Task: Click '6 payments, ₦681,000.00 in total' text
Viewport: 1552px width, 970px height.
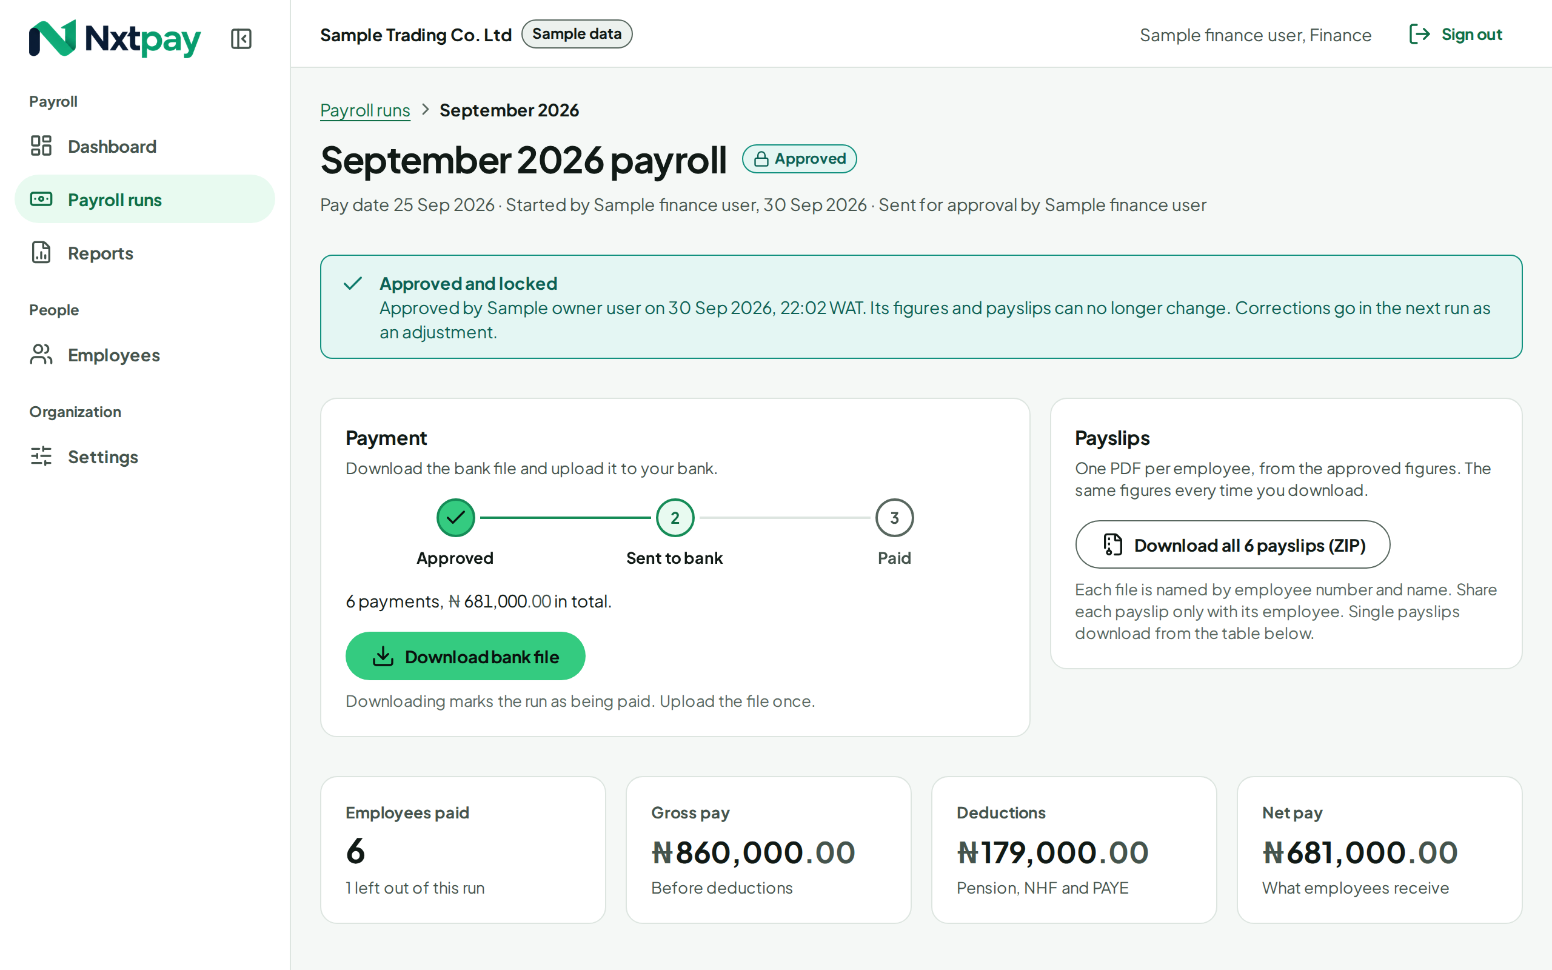Action: [x=478, y=601]
